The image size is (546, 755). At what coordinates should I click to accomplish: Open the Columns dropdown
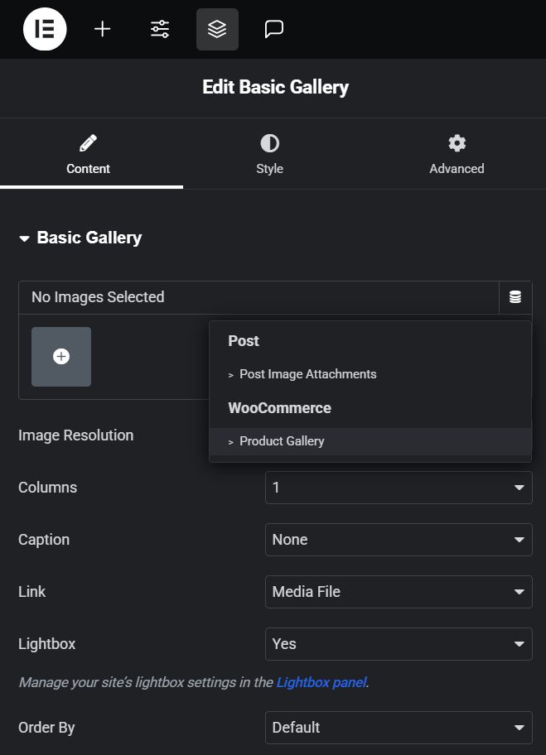[399, 488]
